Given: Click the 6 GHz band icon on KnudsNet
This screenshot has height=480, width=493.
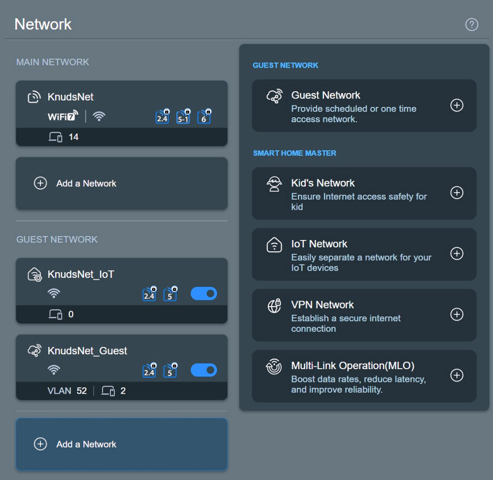Looking at the screenshot, I should (204, 117).
